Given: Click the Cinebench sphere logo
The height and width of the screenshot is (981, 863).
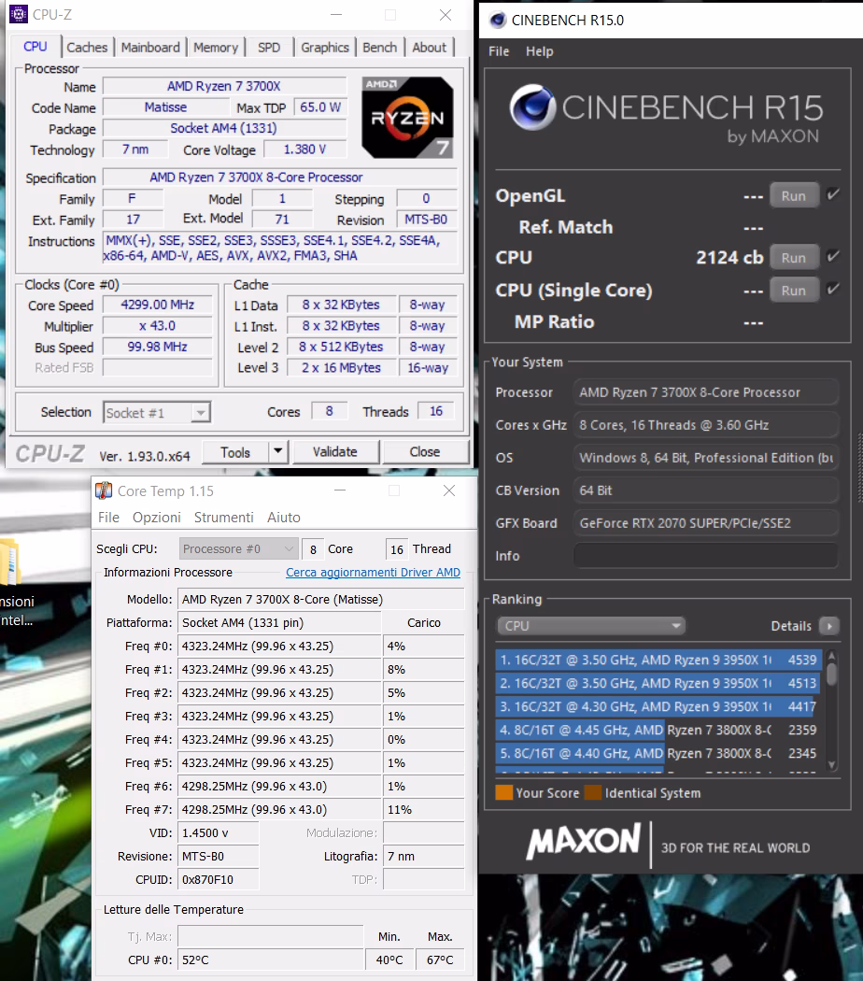Looking at the screenshot, I should (532, 107).
